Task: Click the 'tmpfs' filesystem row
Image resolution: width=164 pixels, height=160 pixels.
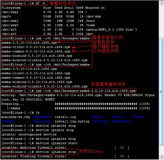Action: click(51, 16)
